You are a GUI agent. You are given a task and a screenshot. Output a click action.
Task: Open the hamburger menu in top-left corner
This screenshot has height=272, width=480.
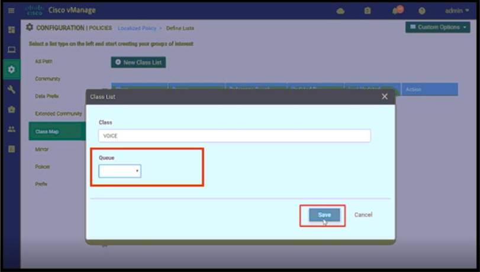pos(11,11)
